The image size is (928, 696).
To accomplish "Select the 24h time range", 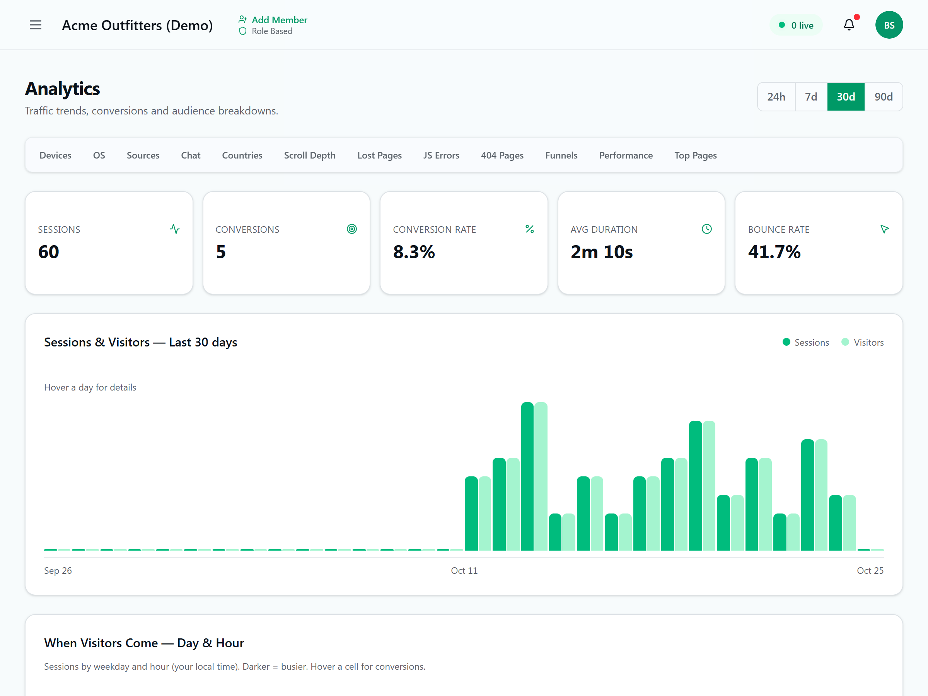I will pyautogui.click(x=776, y=97).
